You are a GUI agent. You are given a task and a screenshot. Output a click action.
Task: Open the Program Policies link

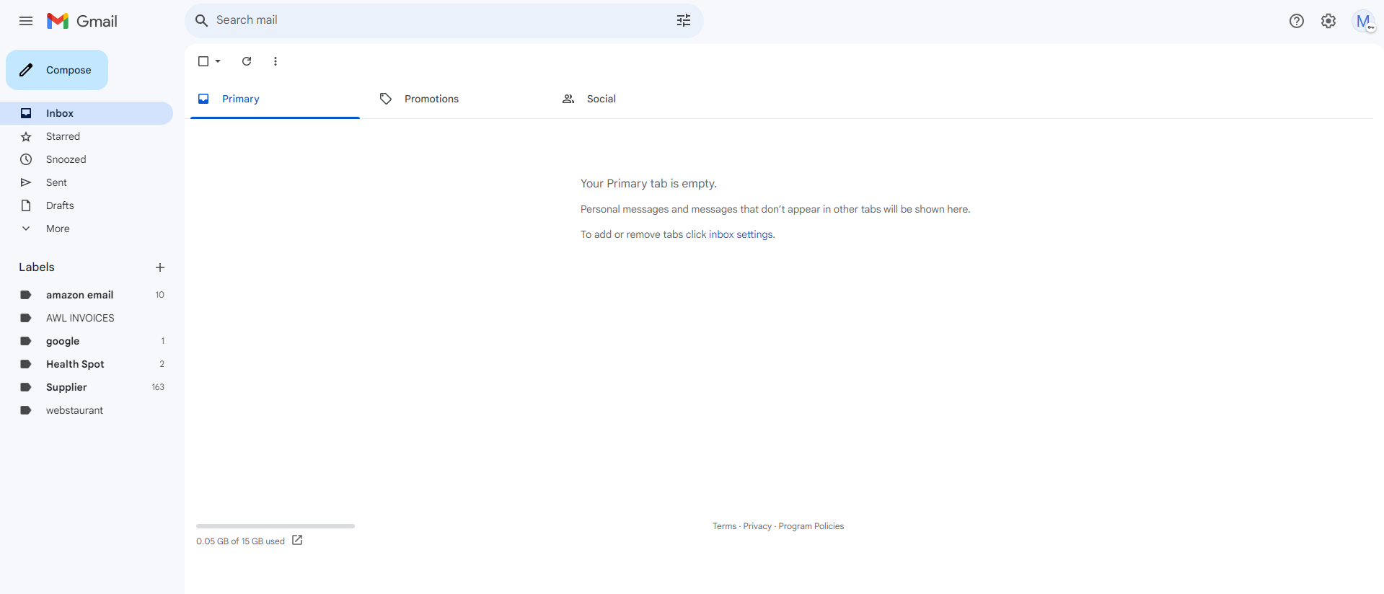811,526
